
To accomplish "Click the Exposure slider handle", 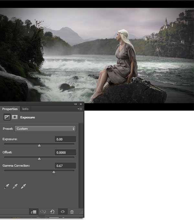I will pos(39,146).
